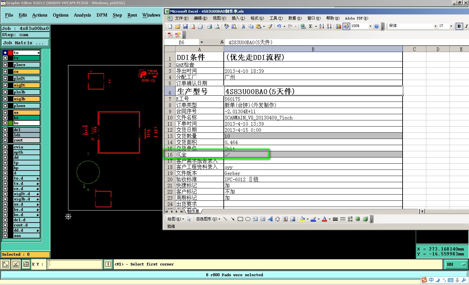The image size is (469, 285).
Task: Apply Bold formatting in Excel
Action: (459, 26)
